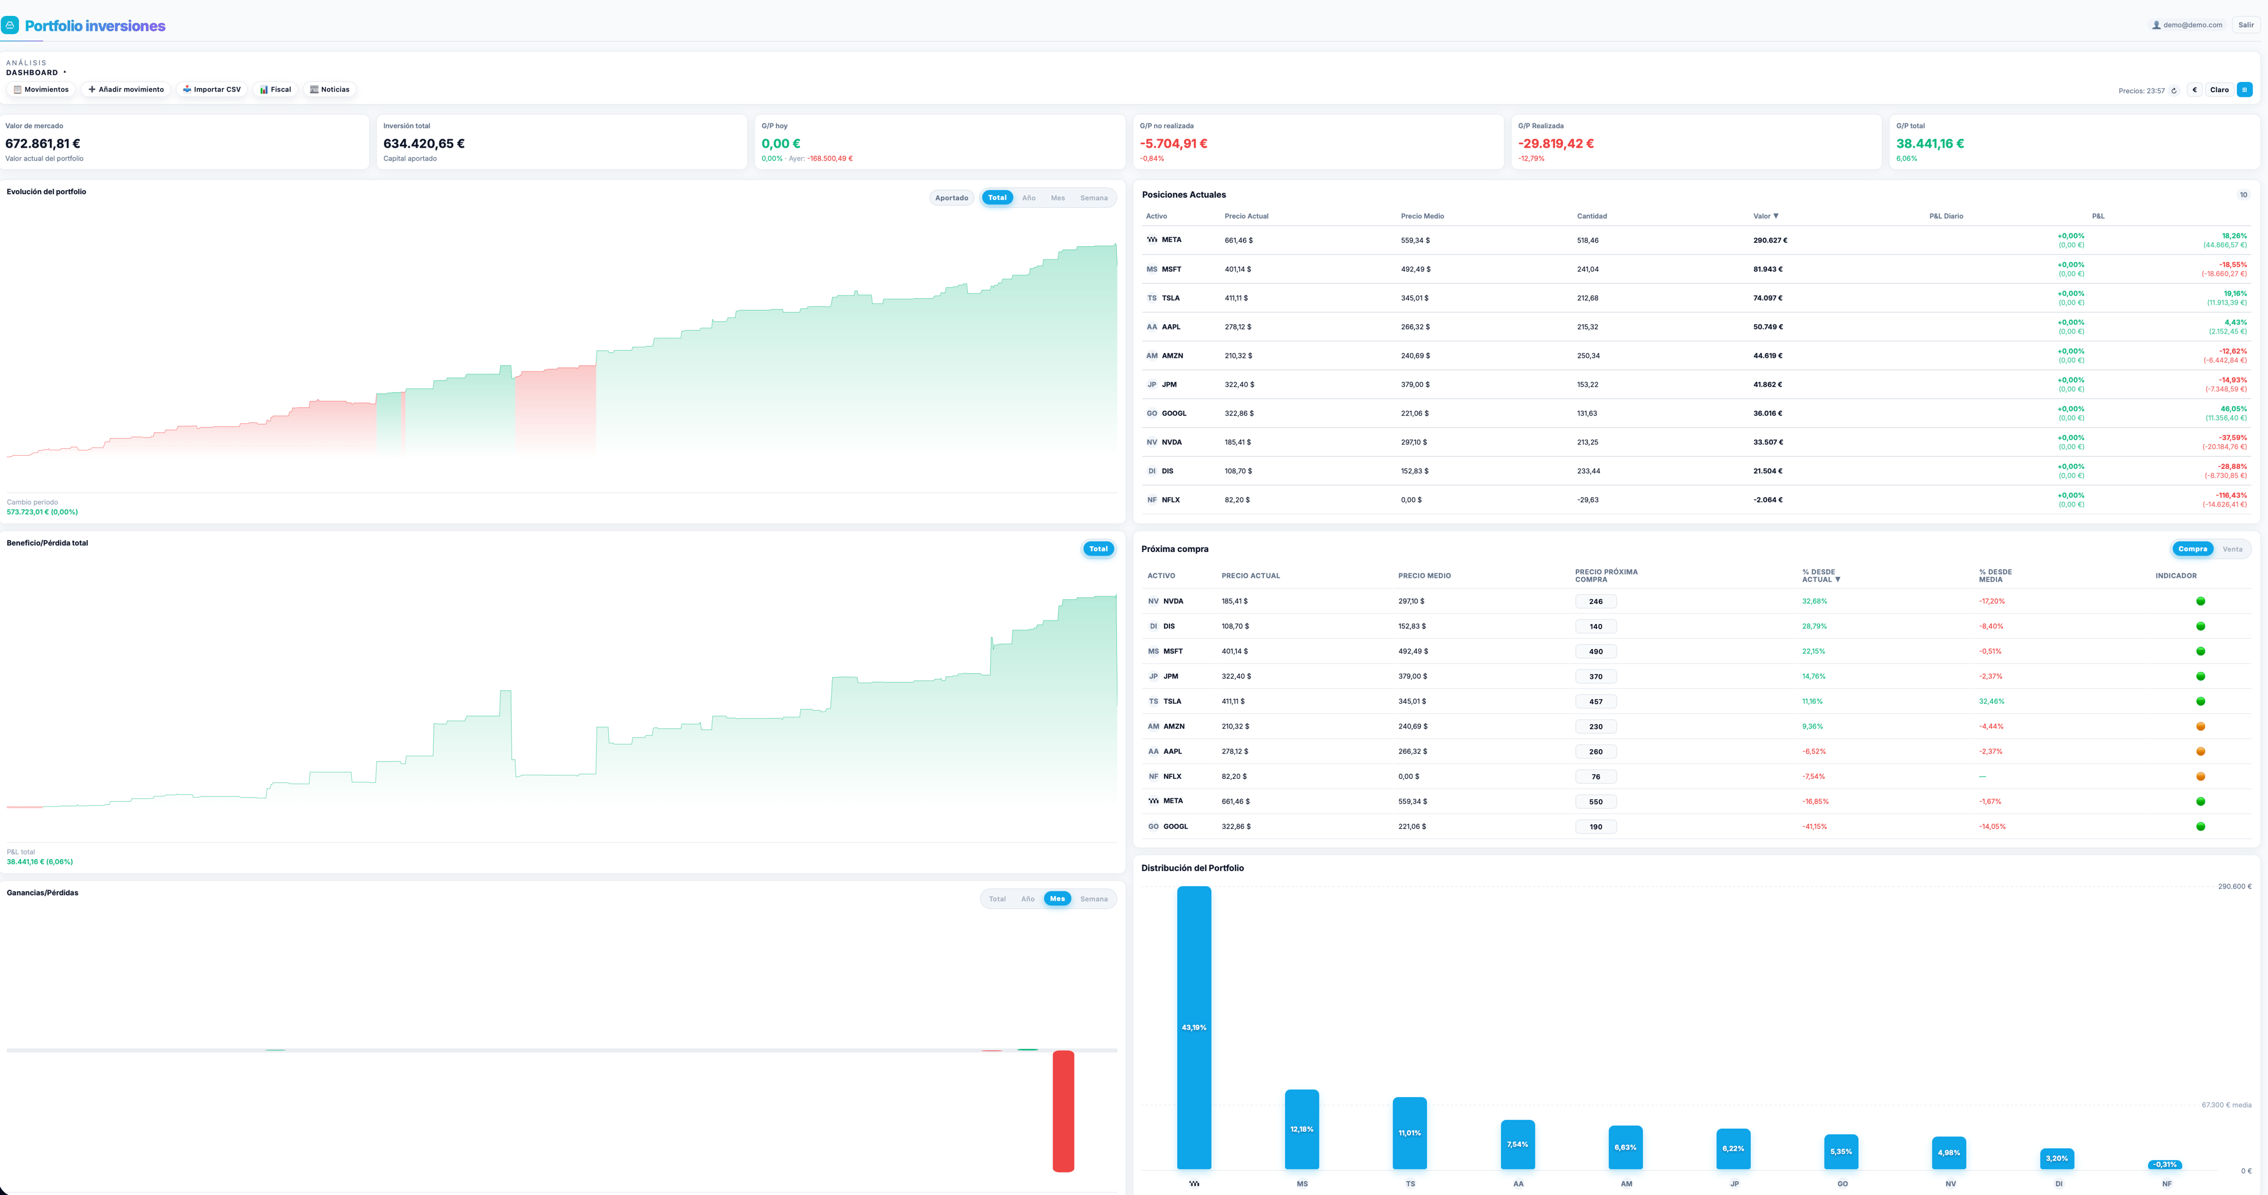Open Añadir movimiento
Screen dimensions: 2268x1195
pos(126,90)
